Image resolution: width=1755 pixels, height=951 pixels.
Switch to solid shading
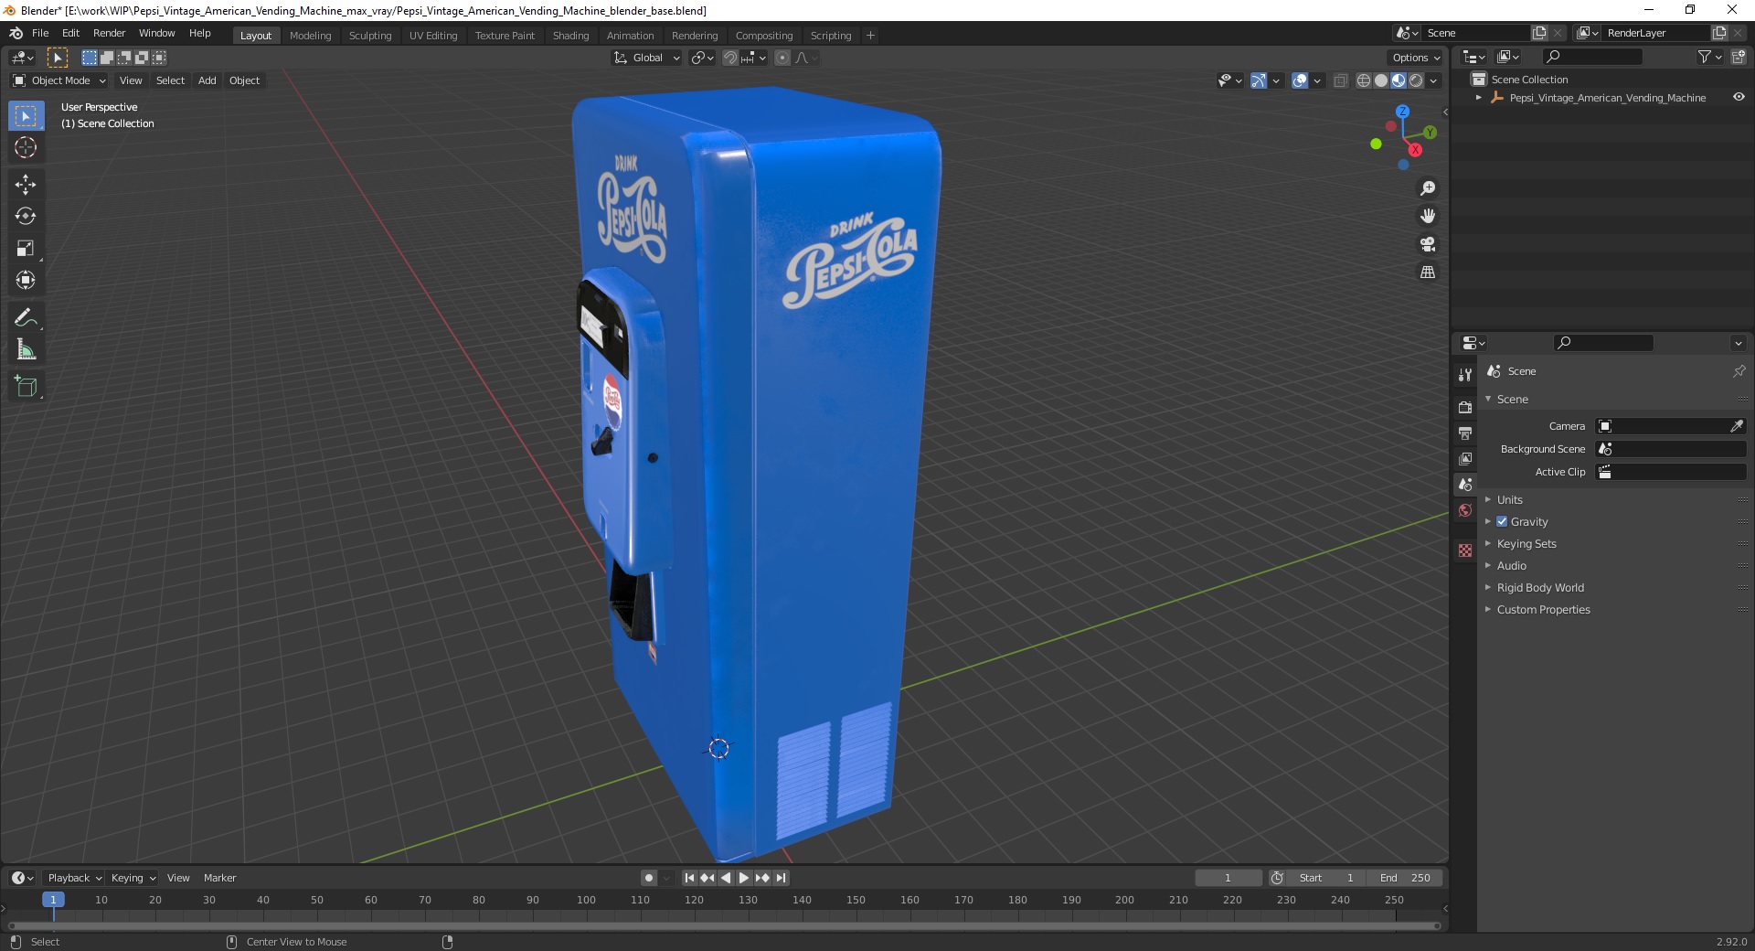tap(1381, 80)
